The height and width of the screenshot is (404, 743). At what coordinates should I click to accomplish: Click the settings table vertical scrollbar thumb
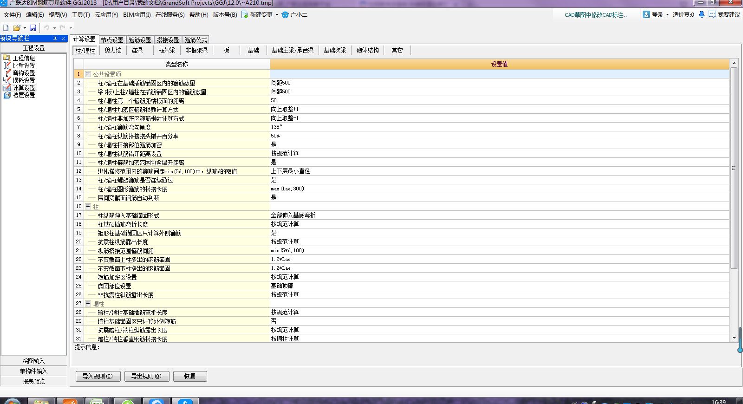point(734,168)
